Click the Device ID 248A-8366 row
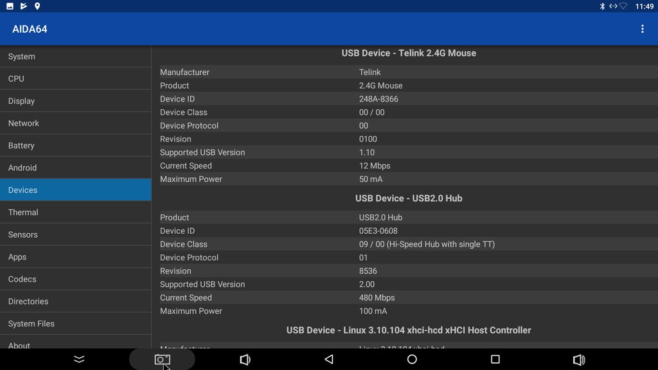 pos(405,99)
